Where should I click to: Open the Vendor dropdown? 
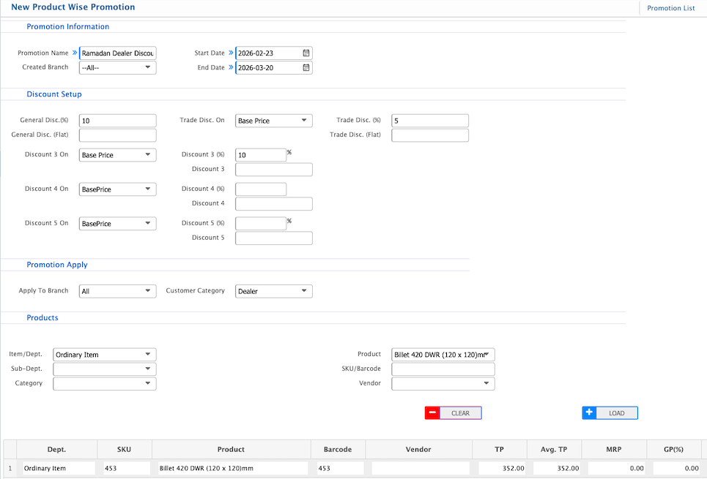click(x=443, y=383)
